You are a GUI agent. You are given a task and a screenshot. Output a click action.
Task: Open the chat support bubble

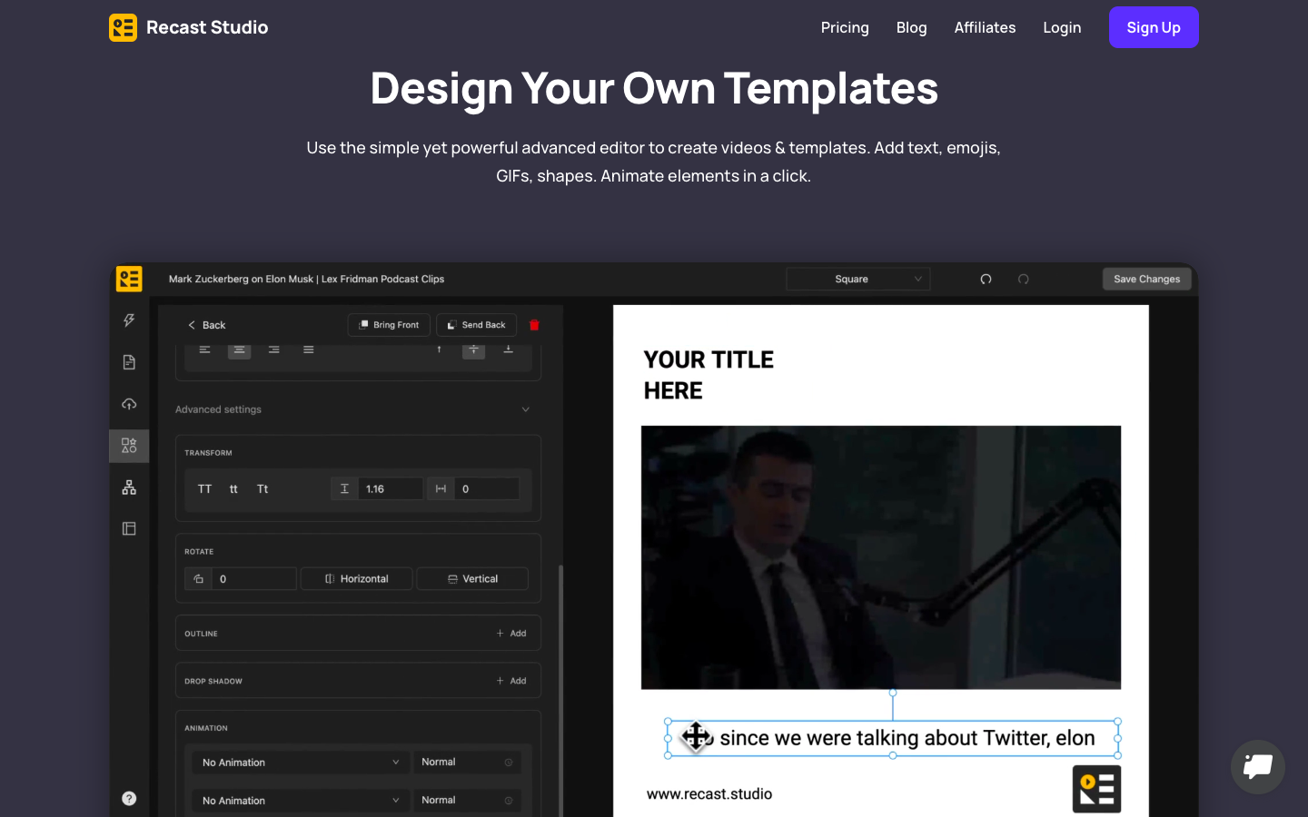click(1257, 767)
